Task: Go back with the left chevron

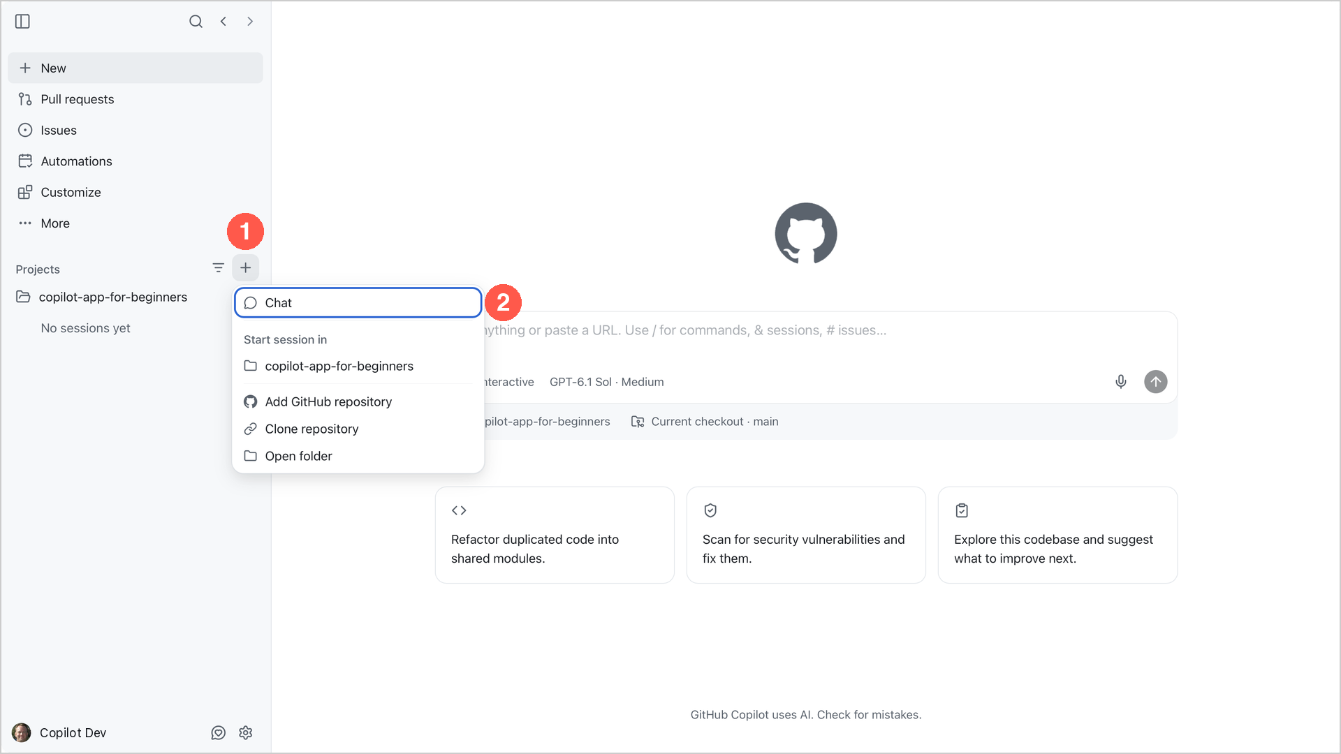Action: pos(223,22)
